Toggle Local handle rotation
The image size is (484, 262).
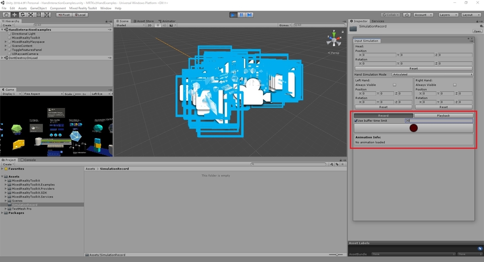(x=79, y=15)
